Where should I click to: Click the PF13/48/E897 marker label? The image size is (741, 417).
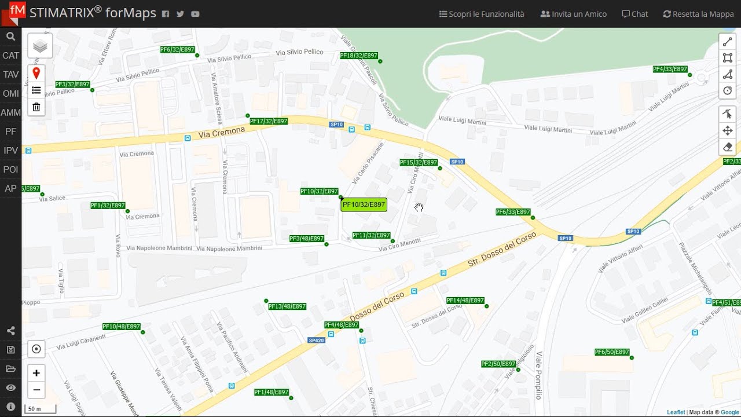(287, 306)
